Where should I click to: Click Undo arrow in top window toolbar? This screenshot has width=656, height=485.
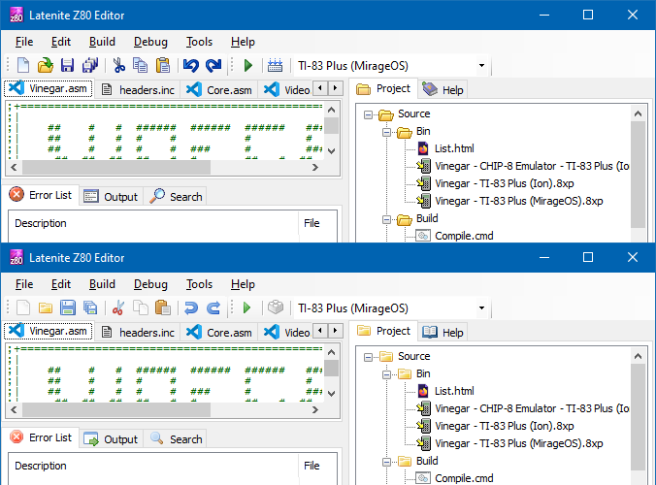[x=191, y=66]
